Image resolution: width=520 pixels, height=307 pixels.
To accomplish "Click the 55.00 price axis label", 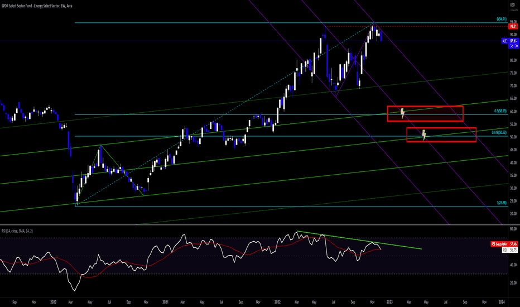I will 513,124.
